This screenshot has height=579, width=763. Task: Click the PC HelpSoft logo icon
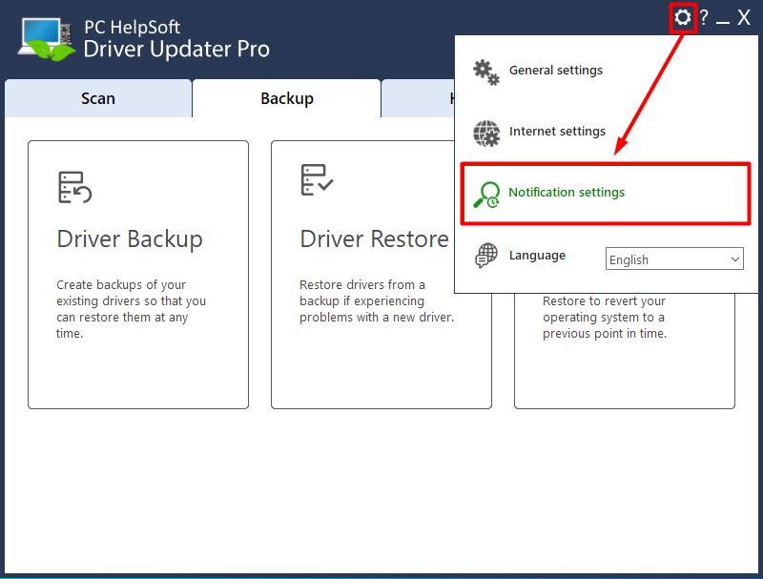[47, 39]
